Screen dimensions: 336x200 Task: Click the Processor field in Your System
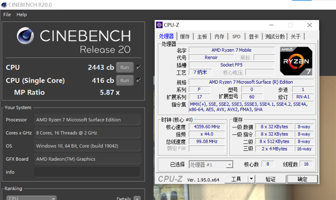point(87,120)
